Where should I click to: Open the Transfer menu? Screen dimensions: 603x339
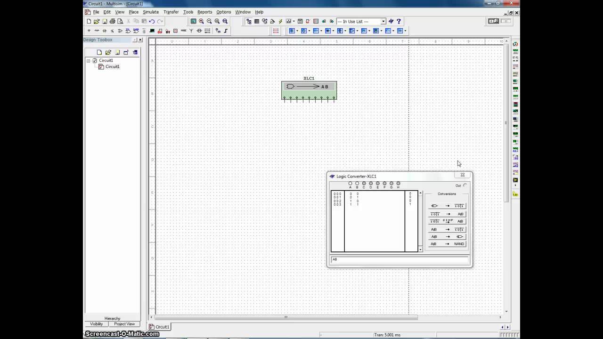pos(171,12)
